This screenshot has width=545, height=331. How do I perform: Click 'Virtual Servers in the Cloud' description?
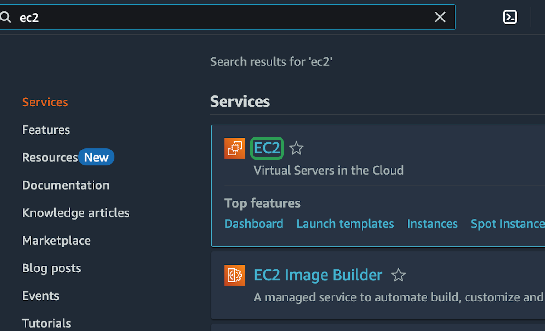pyautogui.click(x=329, y=171)
